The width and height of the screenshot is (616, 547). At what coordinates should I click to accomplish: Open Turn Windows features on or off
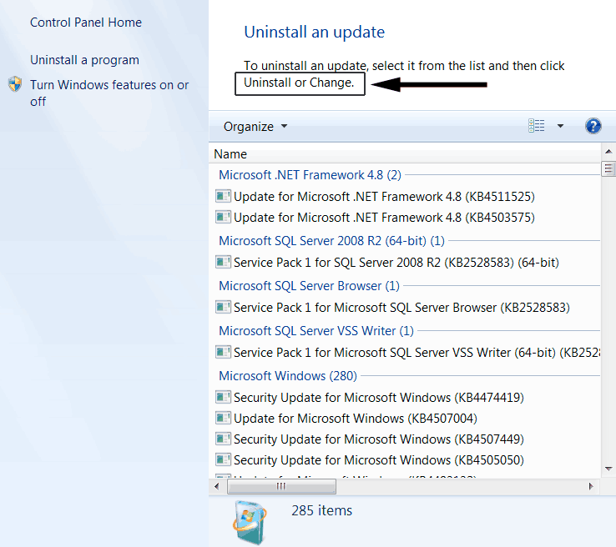click(x=109, y=93)
